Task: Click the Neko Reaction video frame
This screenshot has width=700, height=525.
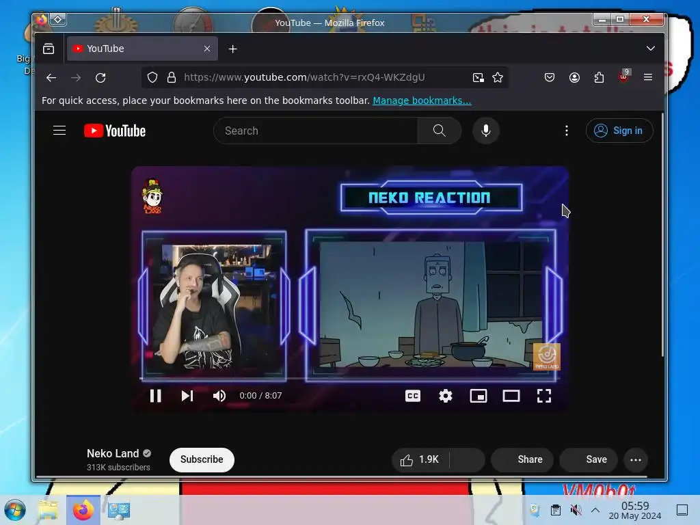Action: pyautogui.click(x=349, y=288)
